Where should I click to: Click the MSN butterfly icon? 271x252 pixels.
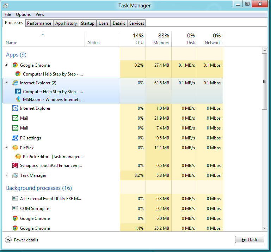[x=18, y=99]
